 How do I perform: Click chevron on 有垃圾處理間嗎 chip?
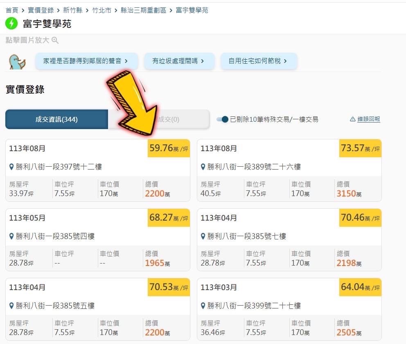[x=203, y=61]
